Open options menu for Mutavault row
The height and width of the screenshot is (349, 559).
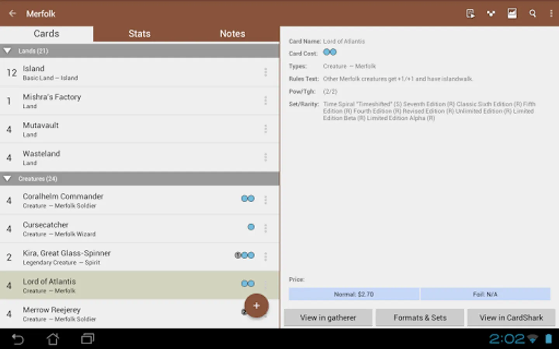266,129
